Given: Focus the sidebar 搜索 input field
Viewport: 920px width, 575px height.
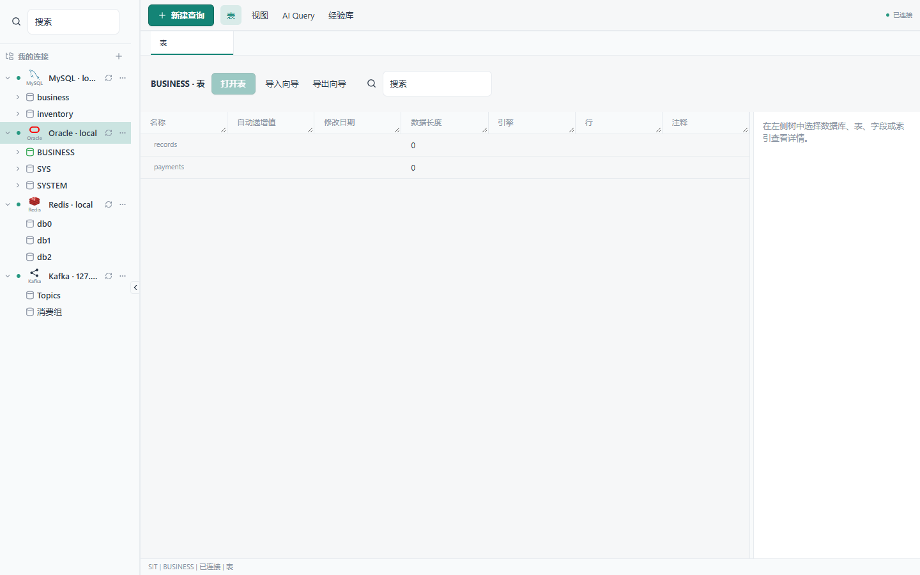Looking at the screenshot, I should pos(73,22).
